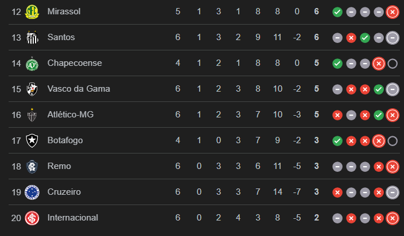This screenshot has height=236, width=404.
Task: Click the Vasco da Gama crest
Action: [x=32, y=89]
